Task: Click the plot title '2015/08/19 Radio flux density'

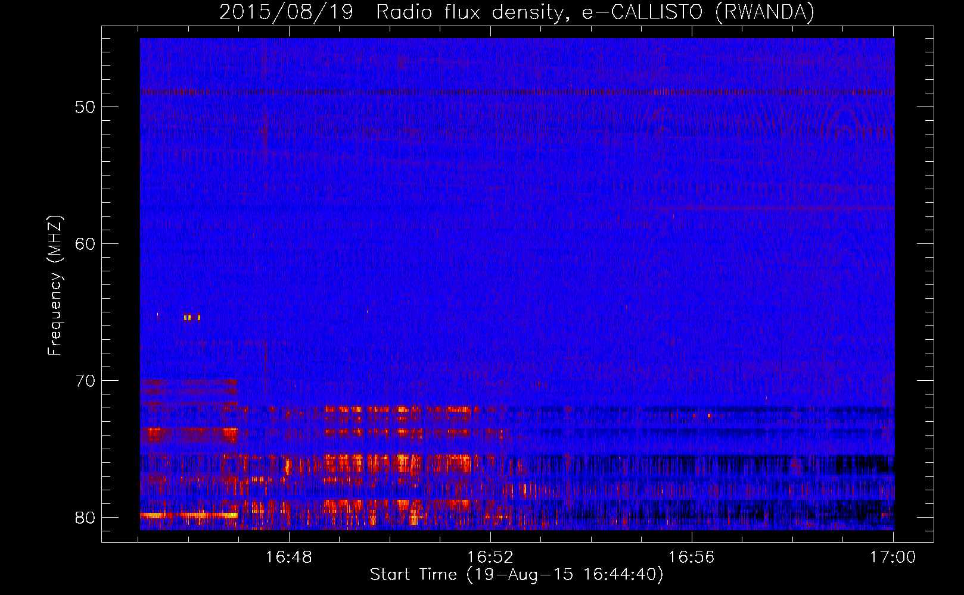Action: click(x=517, y=12)
